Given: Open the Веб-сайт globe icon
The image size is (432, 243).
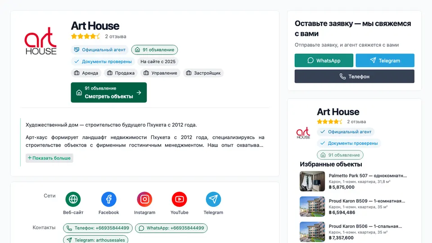Looking at the screenshot, I should 73,199.
